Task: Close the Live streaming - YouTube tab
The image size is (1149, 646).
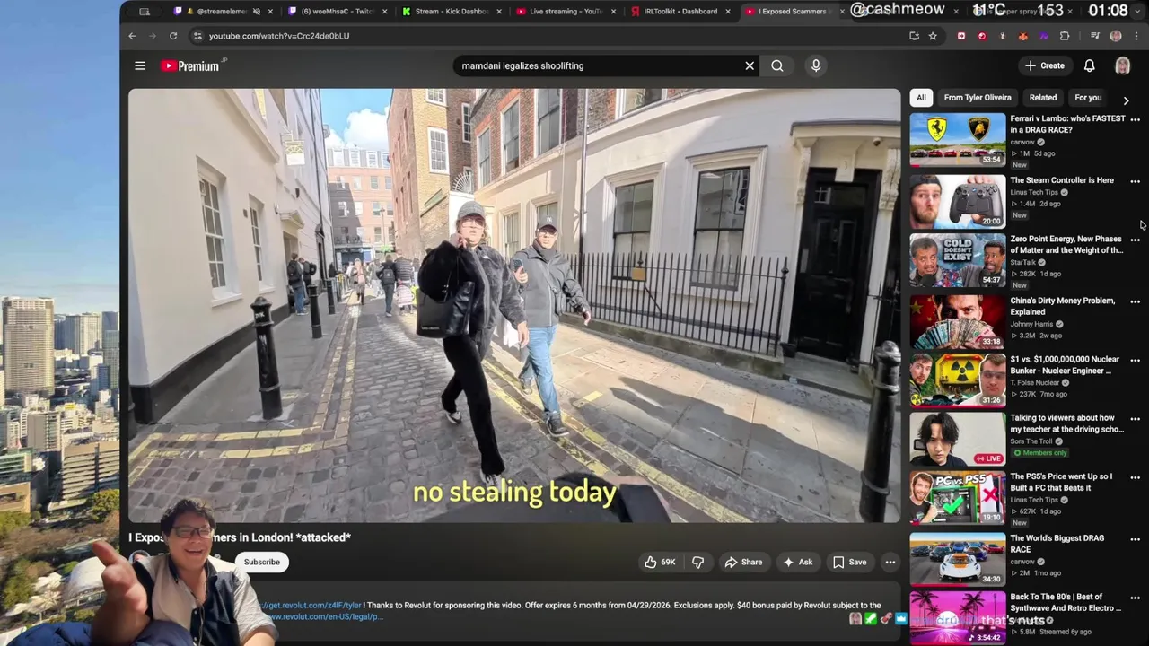Action: coord(615,12)
